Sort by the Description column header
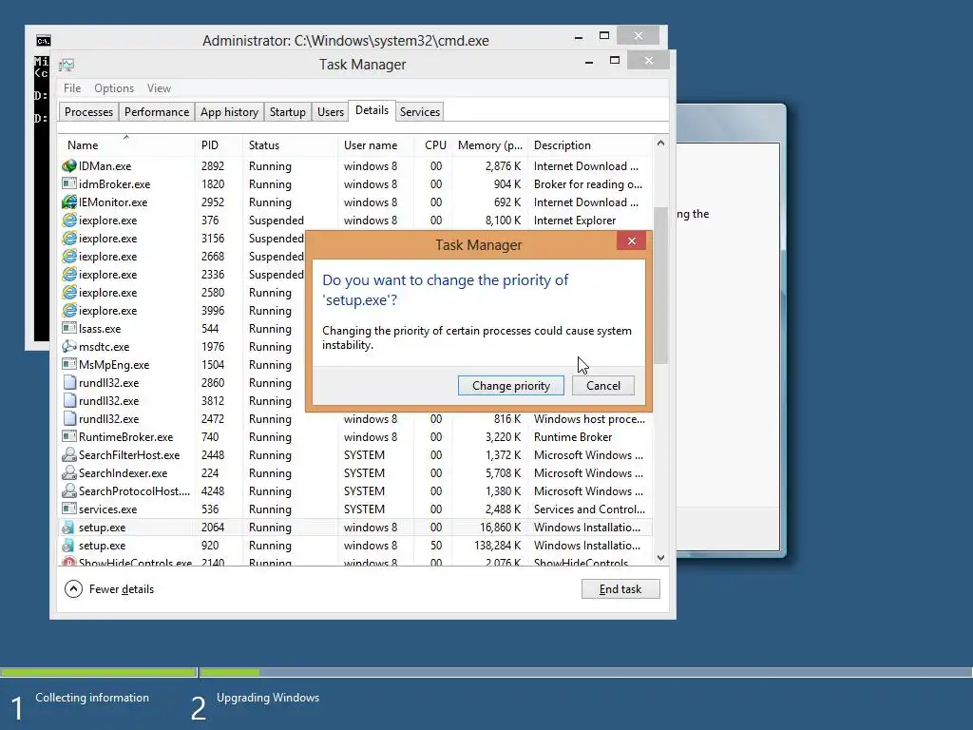973x730 pixels. (x=590, y=145)
